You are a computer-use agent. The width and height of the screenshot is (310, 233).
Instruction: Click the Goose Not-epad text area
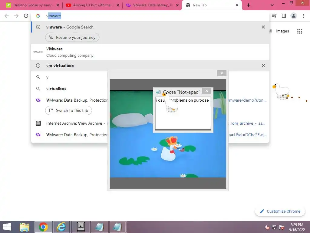click(x=183, y=113)
